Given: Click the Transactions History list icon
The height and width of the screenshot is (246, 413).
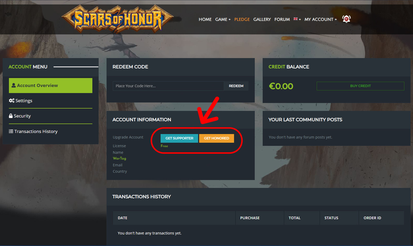Looking at the screenshot, I should pos(11,131).
